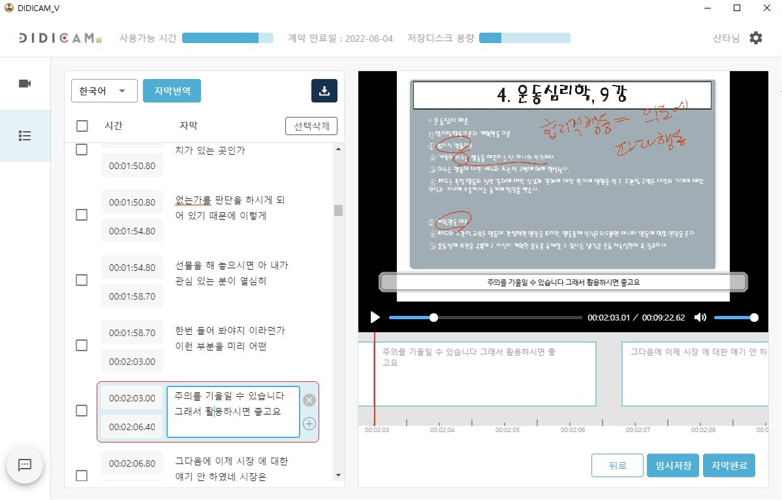
Task: Check the subtitle row ending 00:01:50.80
Action: 82,149
